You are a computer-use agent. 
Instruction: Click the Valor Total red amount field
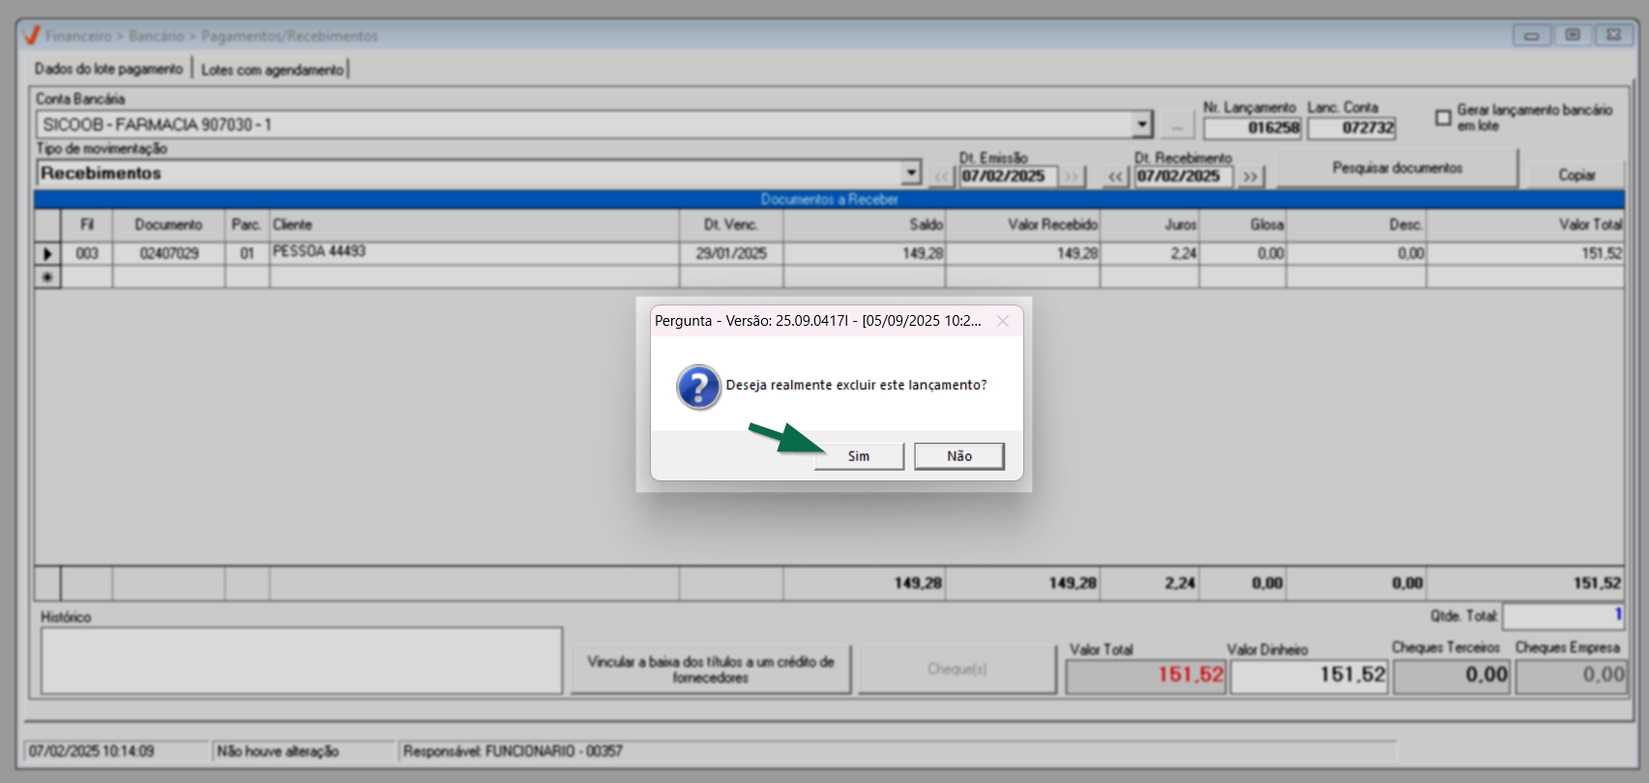1146,675
